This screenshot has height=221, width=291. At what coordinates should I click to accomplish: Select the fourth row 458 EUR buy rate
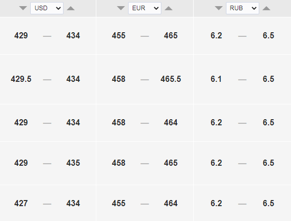pyautogui.click(x=118, y=163)
